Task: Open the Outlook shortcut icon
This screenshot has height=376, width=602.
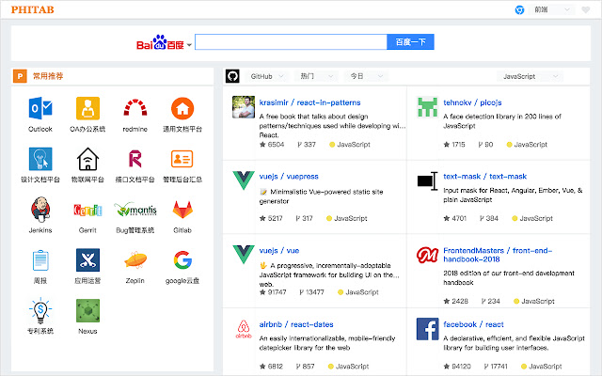Action: pyautogui.click(x=40, y=109)
